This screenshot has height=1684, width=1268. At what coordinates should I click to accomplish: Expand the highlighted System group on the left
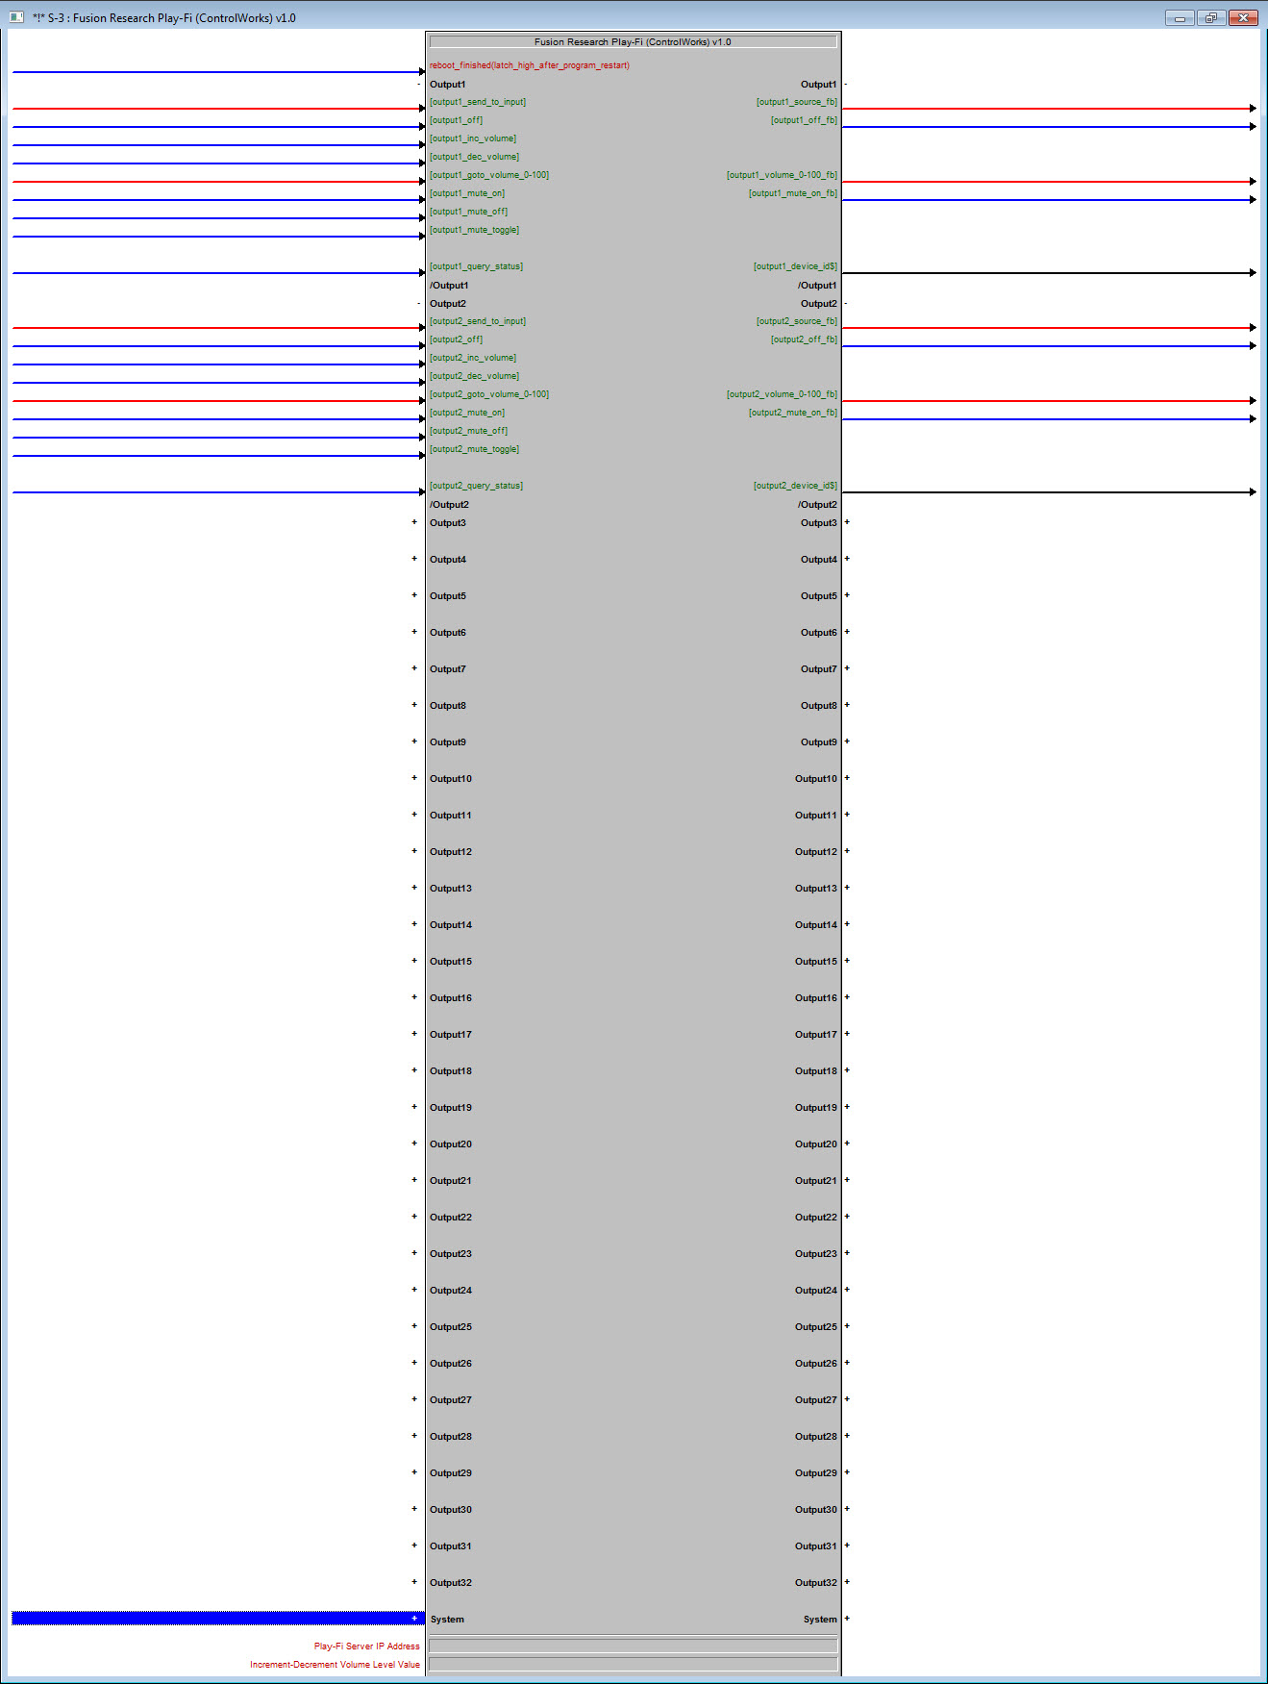414,1619
